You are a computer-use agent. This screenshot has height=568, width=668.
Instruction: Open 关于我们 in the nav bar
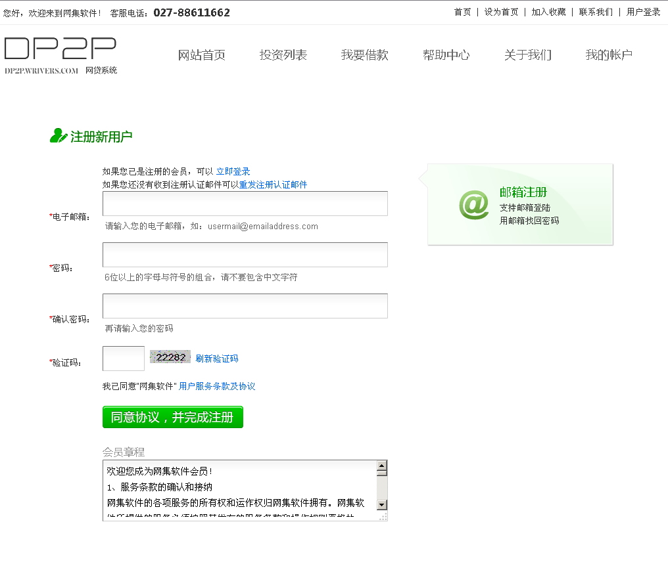(527, 55)
